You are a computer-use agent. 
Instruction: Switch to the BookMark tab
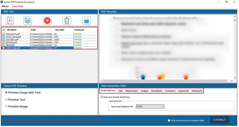coord(157,91)
